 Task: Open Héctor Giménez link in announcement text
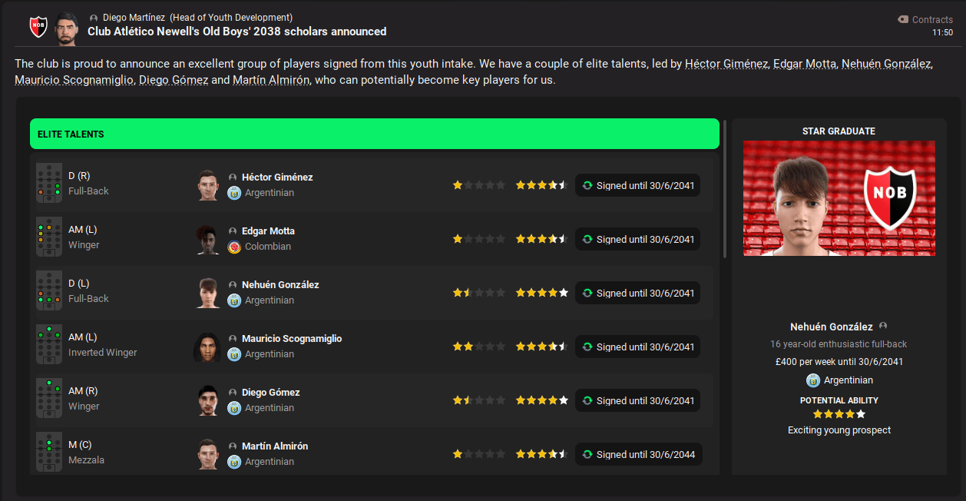pos(726,64)
